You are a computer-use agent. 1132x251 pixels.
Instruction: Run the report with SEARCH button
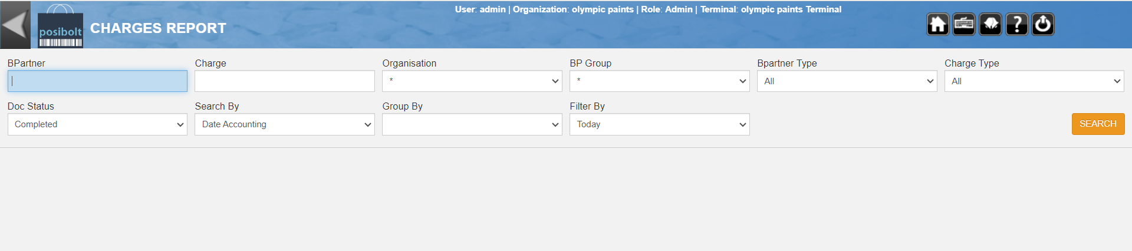[x=1098, y=124]
